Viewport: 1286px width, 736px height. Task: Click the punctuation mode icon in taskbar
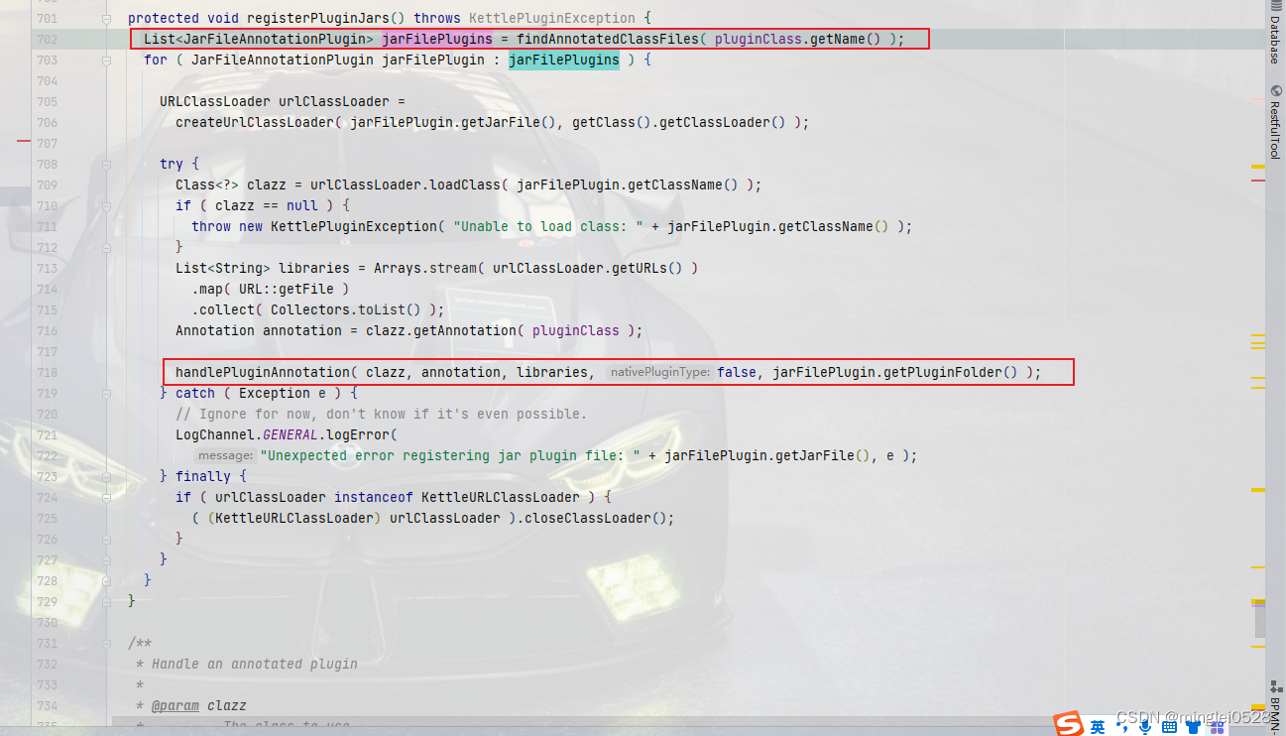click(x=1123, y=726)
